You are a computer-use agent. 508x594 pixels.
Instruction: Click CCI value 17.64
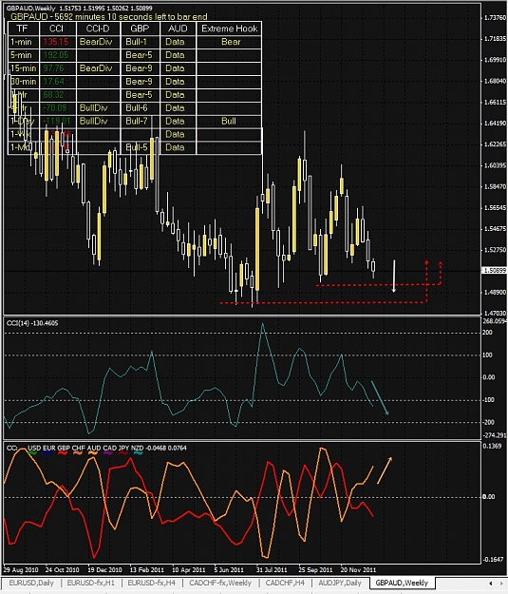click(53, 82)
